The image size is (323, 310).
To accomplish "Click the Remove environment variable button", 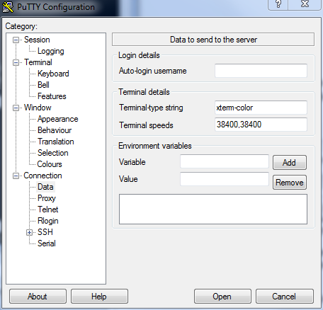I will [x=290, y=183].
